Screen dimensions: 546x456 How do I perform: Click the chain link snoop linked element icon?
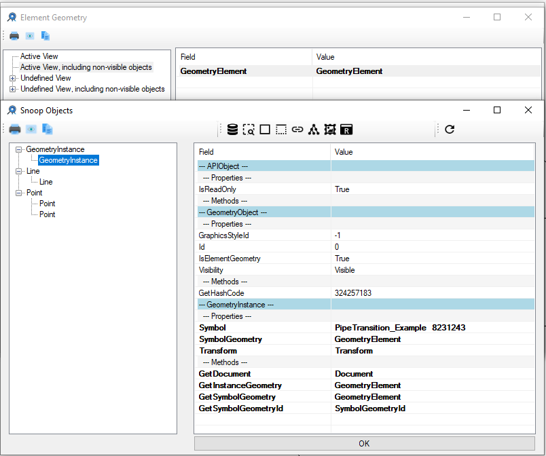coord(297,130)
